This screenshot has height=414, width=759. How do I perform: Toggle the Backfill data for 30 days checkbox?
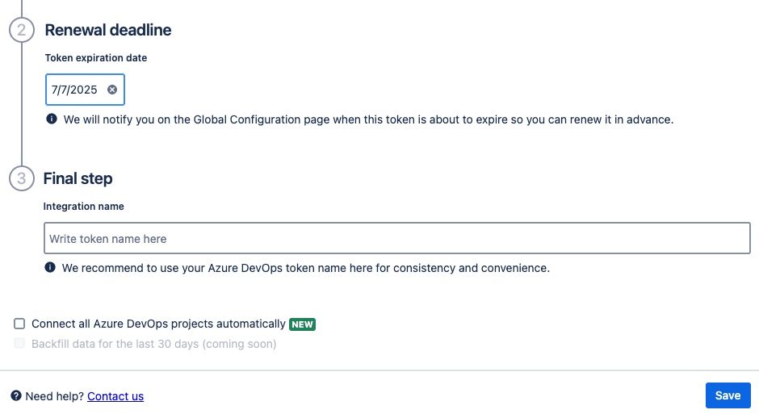point(19,344)
